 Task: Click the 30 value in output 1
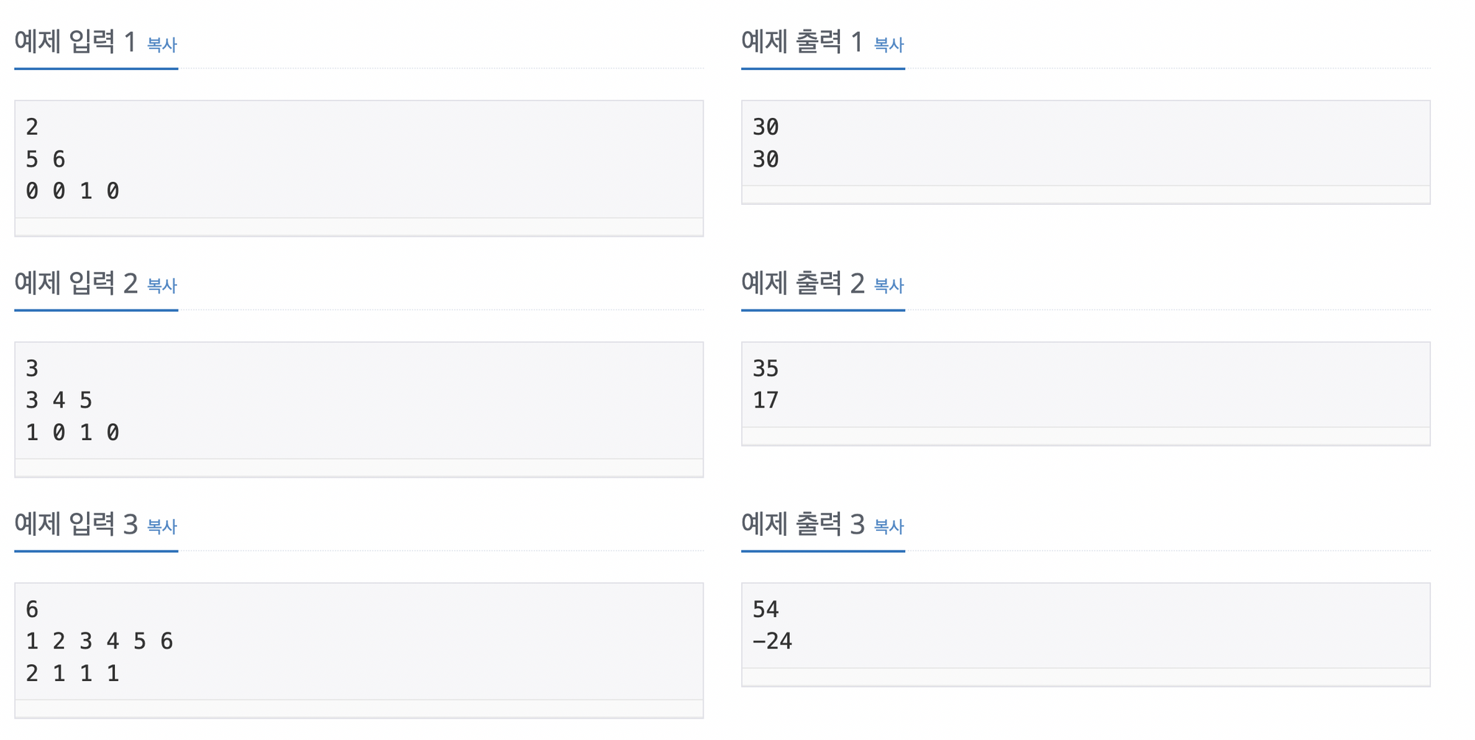766,127
